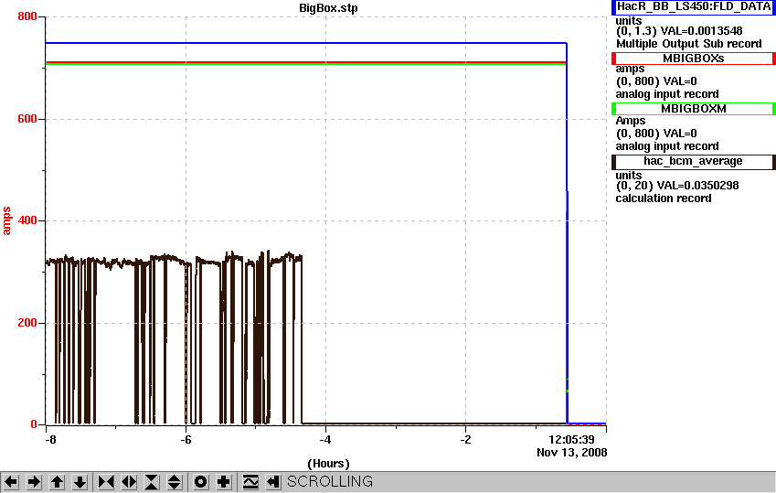Click the 200 tick label on y-axis

[27, 323]
